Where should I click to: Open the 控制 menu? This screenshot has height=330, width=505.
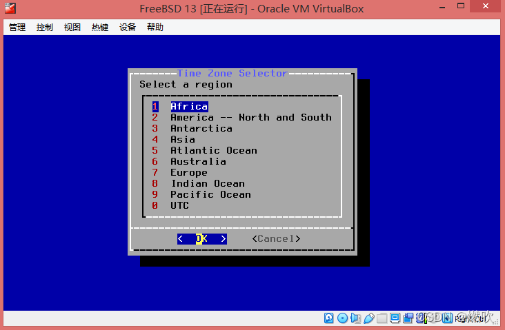44,28
